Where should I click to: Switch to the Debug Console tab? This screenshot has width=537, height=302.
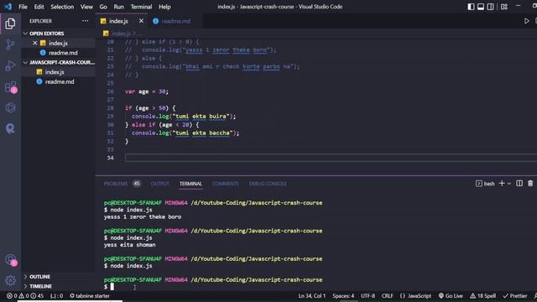coord(268,184)
